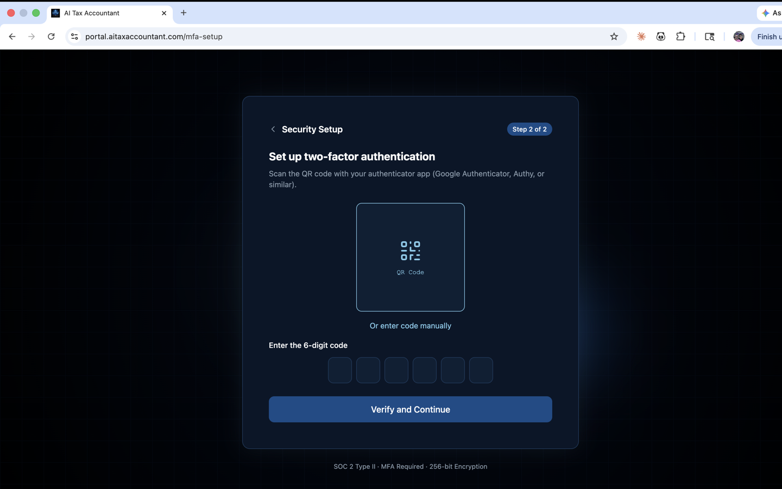Open the panda face extension
The image size is (782, 489).
coord(661,36)
